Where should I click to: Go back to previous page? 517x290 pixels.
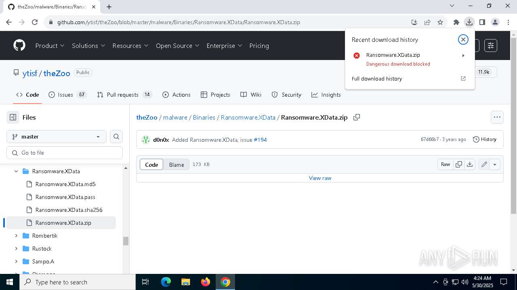point(9,22)
